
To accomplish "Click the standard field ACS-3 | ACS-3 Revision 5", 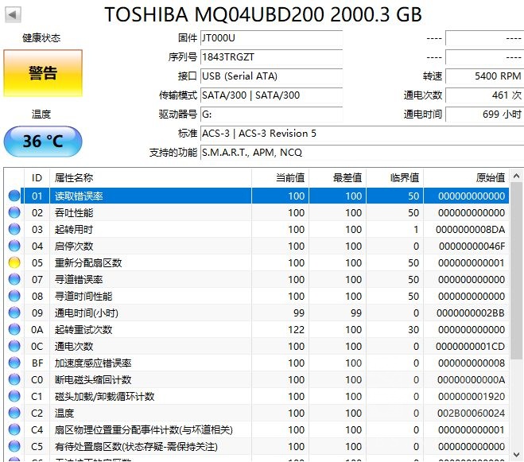I will pyautogui.click(x=362, y=134).
